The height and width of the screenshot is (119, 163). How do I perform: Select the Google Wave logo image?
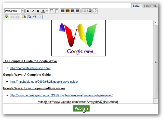(x=79, y=38)
